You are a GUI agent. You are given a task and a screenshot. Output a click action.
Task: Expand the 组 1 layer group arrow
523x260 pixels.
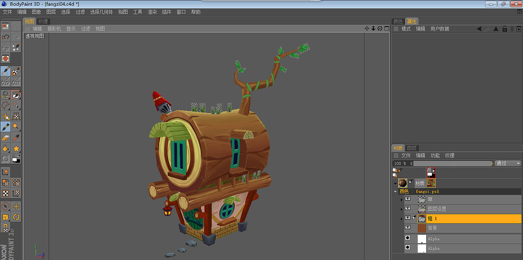[x=401, y=218]
